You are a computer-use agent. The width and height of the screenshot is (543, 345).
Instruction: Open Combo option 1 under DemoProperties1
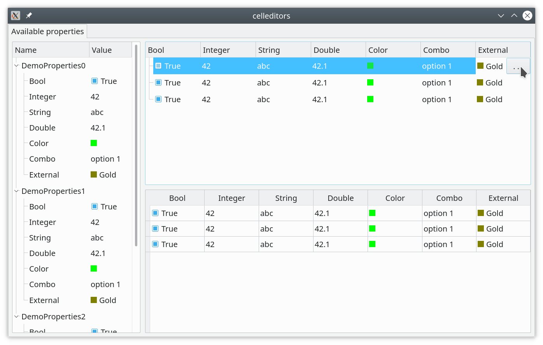pyautogui.click(x=105, y=284)
